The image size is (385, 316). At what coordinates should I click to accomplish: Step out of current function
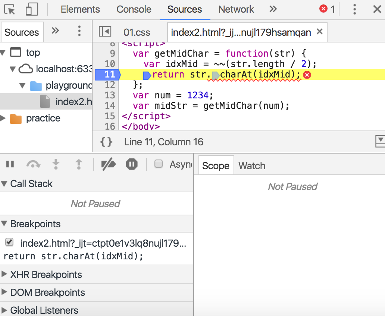[x=79, y=164]
